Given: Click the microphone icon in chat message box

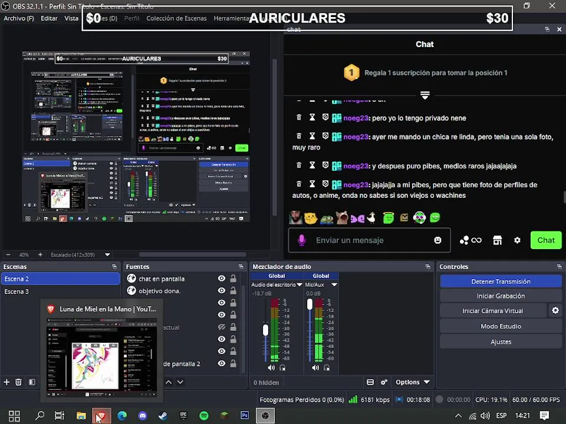Looking at the screenshot, I should coord(302,240).
